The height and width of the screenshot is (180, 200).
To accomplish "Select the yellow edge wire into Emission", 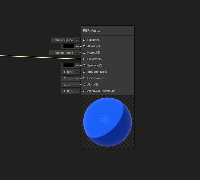I will [x=41, y=57].
